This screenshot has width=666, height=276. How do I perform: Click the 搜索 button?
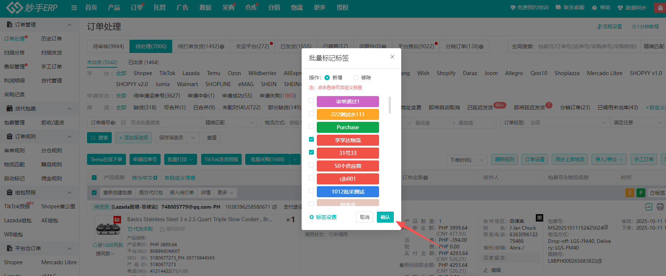pyautogui.click(x=100, y=138)
